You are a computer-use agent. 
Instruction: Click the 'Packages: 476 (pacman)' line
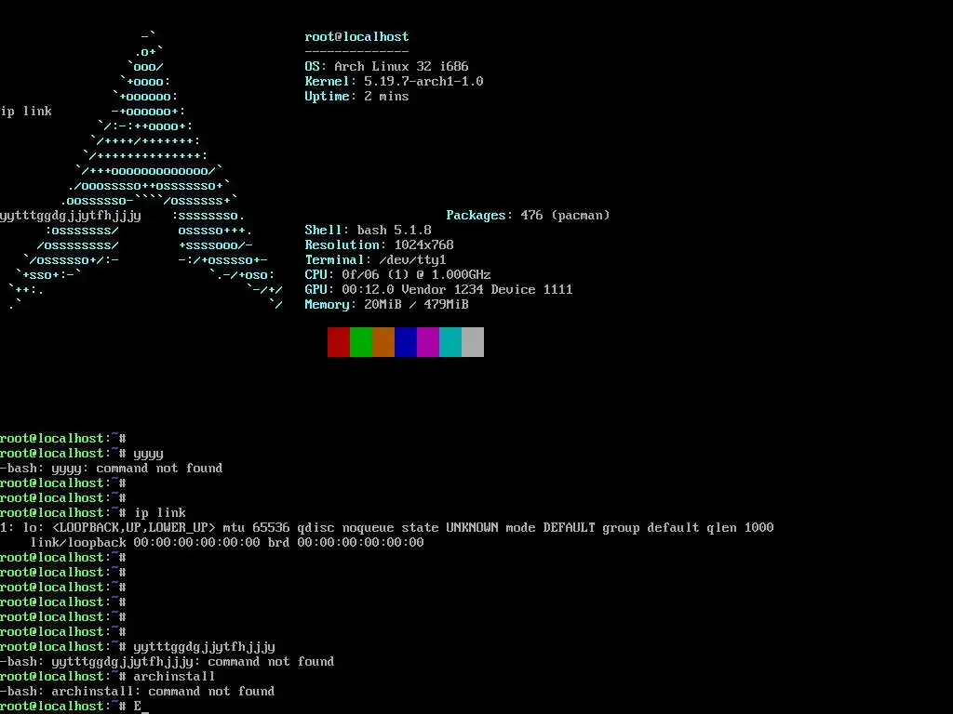pos(529,215)
